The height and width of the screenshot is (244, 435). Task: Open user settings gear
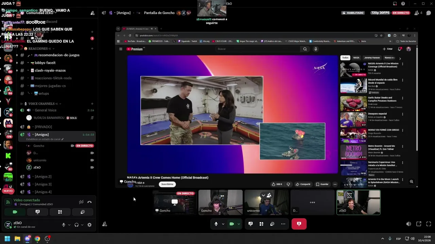pos(89,225)
